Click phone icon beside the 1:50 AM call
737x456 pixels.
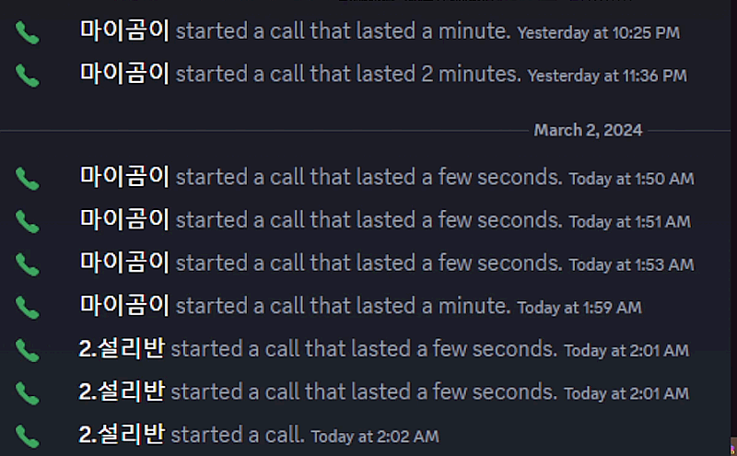coord(28,178)
